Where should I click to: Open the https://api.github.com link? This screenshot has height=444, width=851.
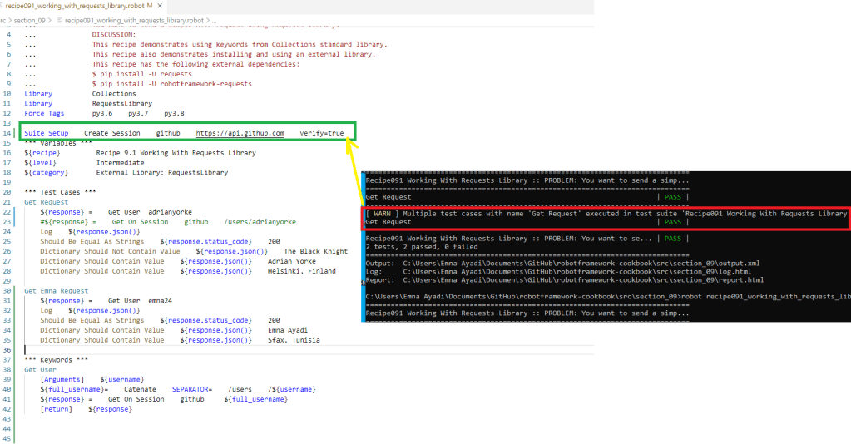click(x=240, y=133)
